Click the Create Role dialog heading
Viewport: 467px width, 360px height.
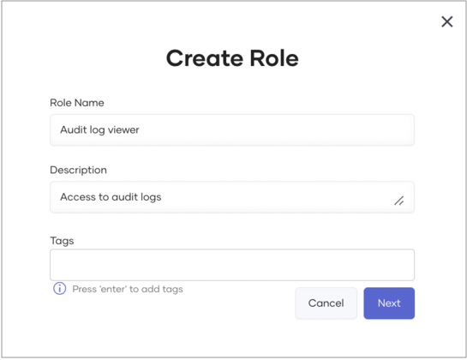click(x=232, y=58)
